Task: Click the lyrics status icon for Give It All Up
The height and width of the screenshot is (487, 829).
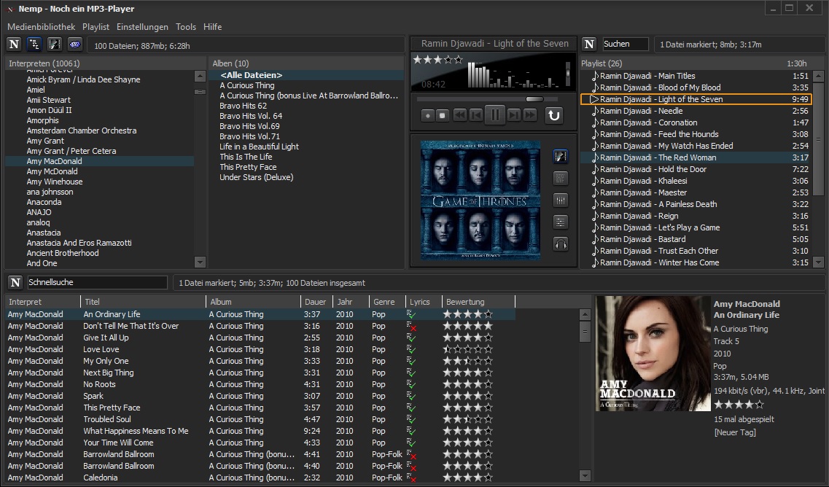Action: [410, 338]
